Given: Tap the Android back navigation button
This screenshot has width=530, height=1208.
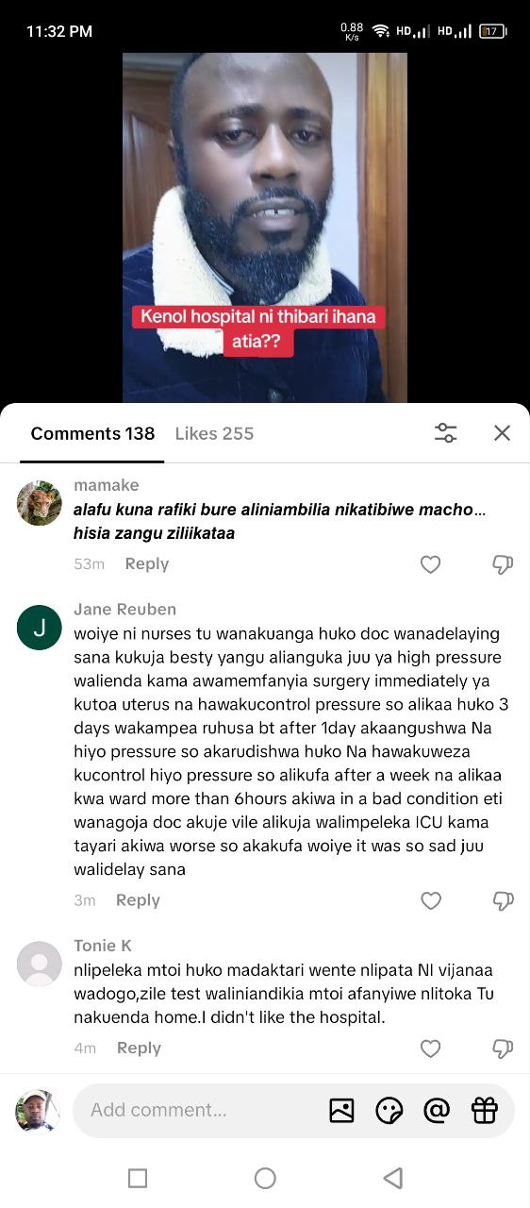Looking at the screenshot, I should coord(393,1178).
